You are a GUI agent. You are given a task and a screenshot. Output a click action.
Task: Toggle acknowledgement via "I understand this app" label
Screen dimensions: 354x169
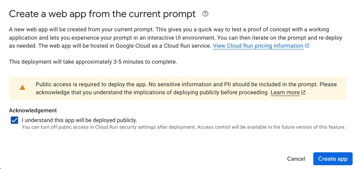click(x=79, y=120)
